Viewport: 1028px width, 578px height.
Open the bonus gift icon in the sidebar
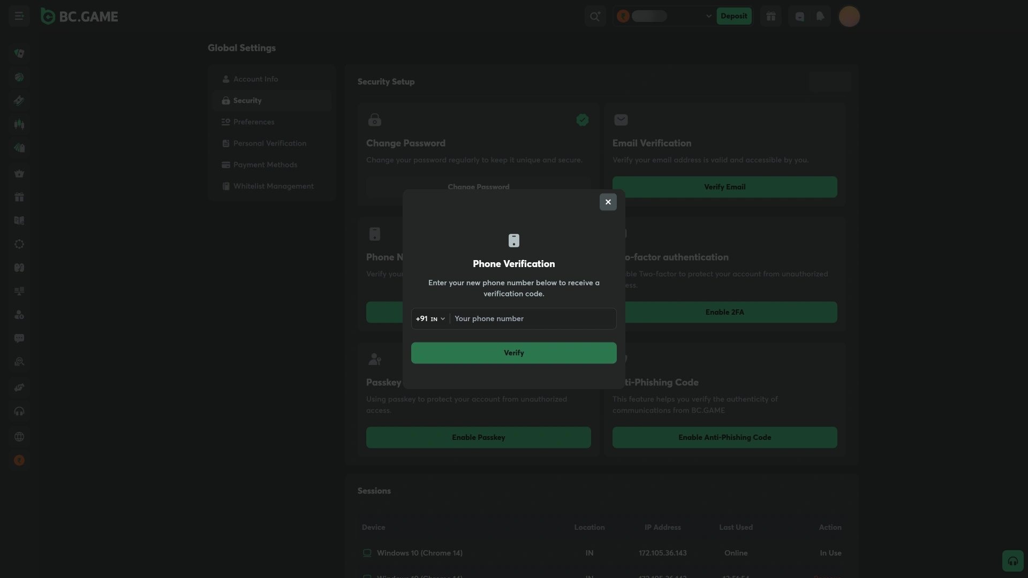[x=19, y=197]
